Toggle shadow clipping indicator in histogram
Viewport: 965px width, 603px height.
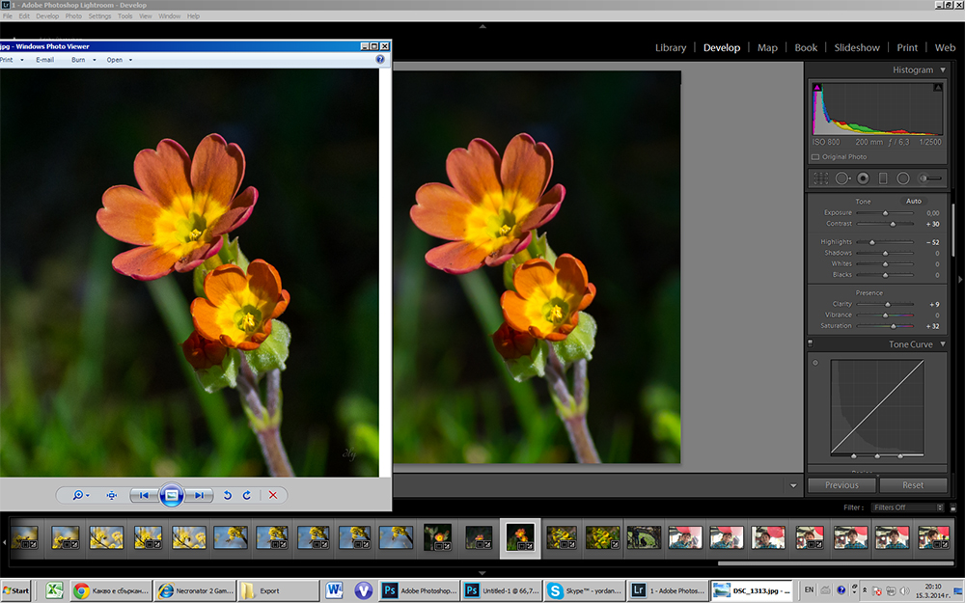point(817,88)
